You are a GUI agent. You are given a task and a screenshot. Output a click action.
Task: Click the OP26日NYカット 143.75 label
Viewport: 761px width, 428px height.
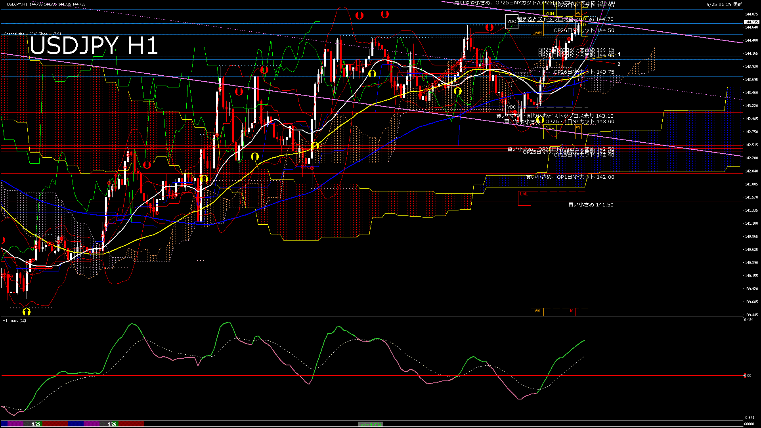(584, 72)
